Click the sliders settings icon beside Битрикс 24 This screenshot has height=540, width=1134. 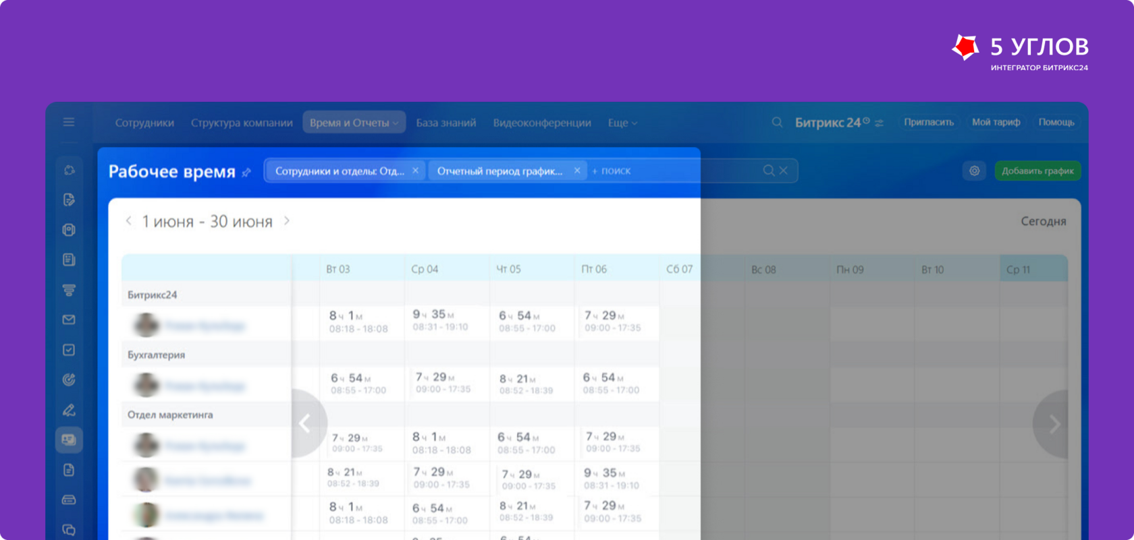(x=879, y=123)
